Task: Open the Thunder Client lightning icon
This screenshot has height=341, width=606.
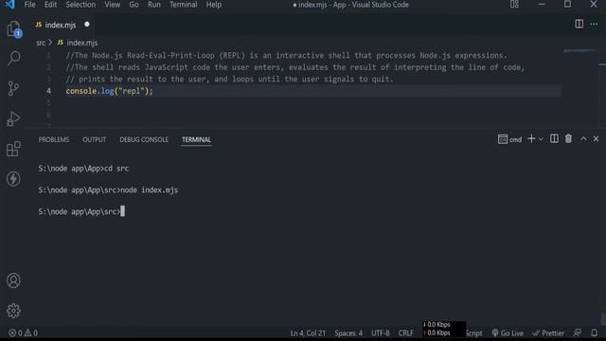Action: point(13,179)
